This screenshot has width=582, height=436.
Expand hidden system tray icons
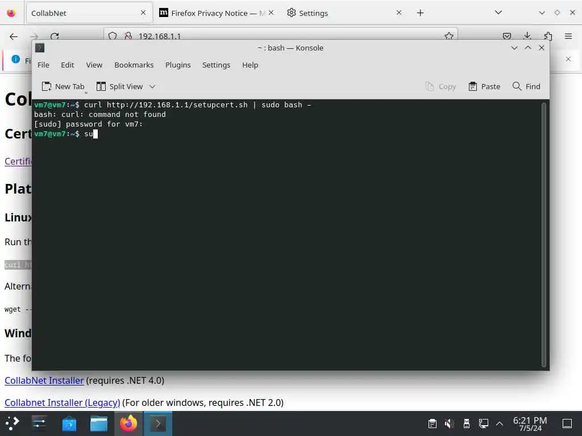[500, 424]
